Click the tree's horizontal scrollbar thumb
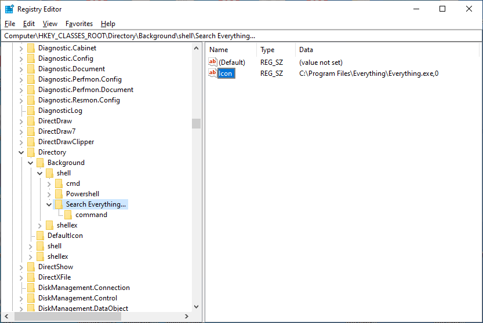The height and width of the screenshot is (323, 483). [68, 316]
